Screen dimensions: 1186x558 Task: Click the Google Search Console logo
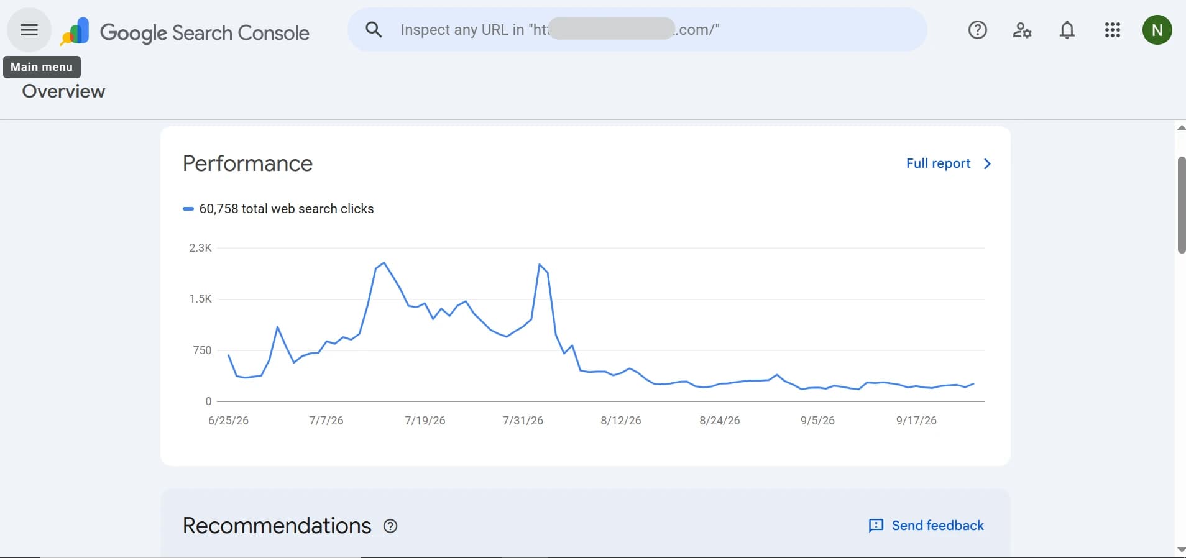[185, 32]
